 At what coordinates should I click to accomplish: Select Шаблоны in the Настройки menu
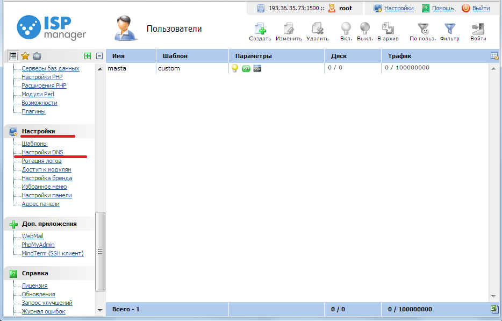[x=34, y=144]
